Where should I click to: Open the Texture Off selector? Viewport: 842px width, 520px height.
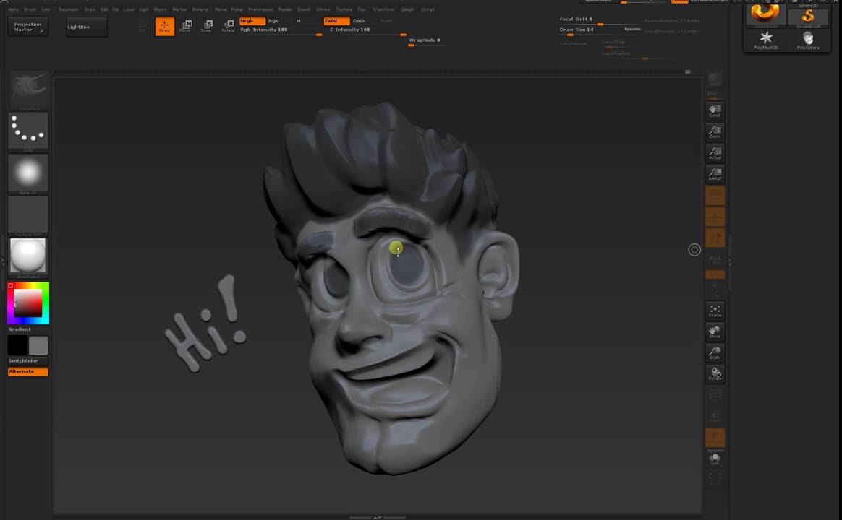(x=28, y=216)
